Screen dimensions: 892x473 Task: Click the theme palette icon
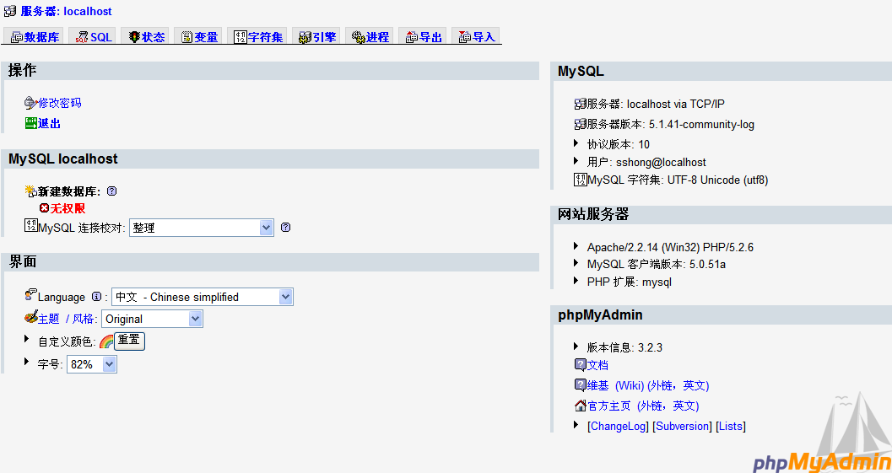[31, 317]
